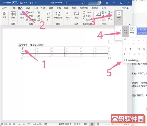This screenshot has height=126, width=147.
Task: Switch to the 设计 ribbon tab
Action: [28, 8]
